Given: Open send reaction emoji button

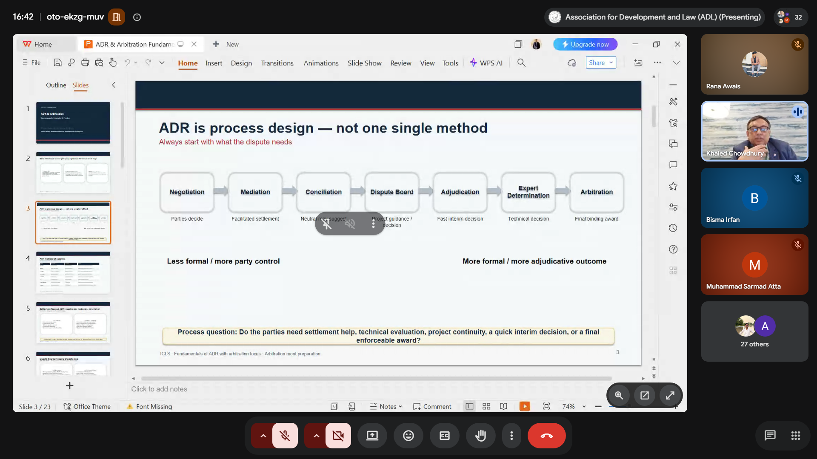Looking at the screenshot, I should [x=408, y=436].
